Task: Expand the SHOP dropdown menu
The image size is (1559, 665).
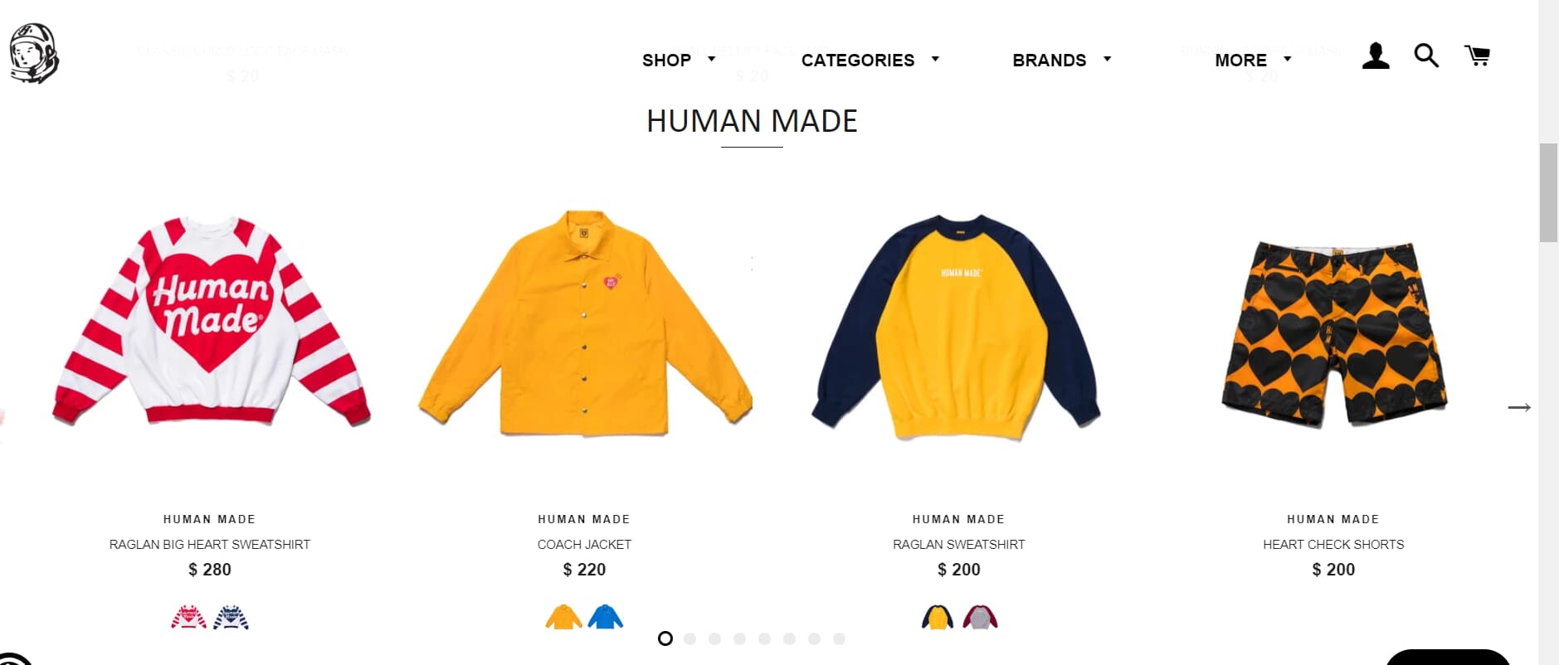Action: 679,60
